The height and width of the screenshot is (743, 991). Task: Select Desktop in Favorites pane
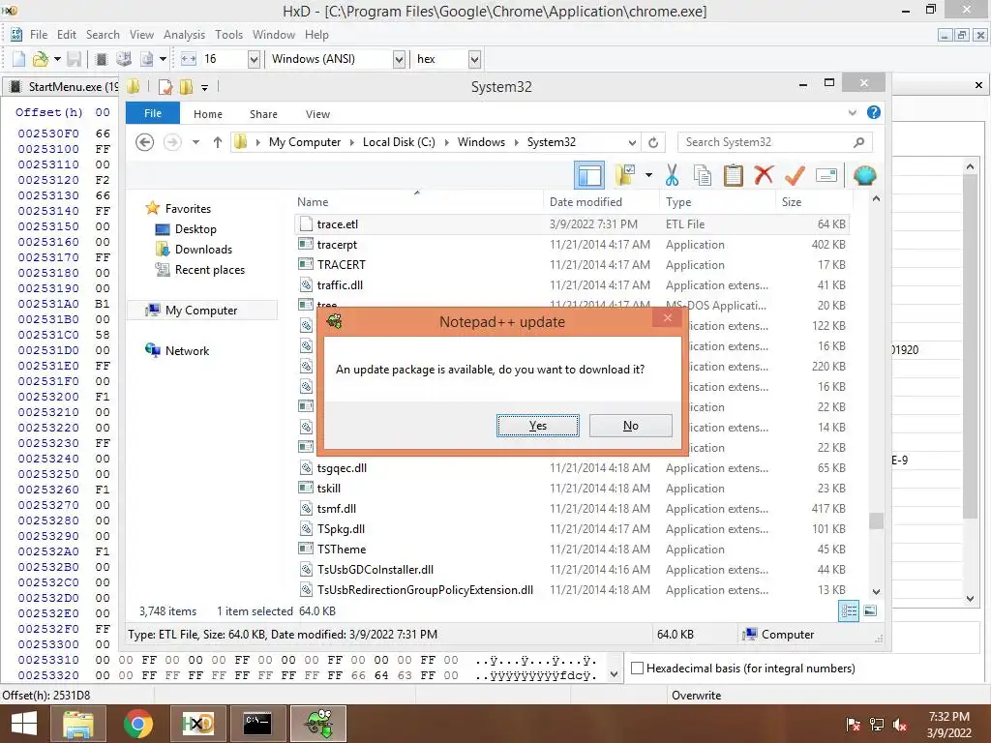[195, 229]
